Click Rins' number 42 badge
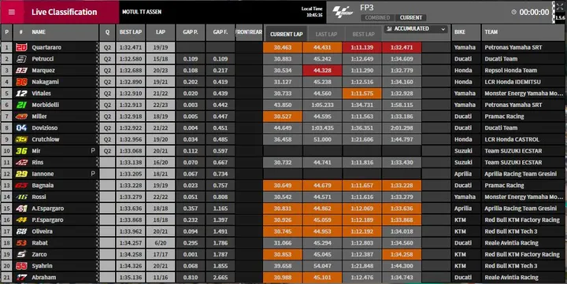 [21, 163]
